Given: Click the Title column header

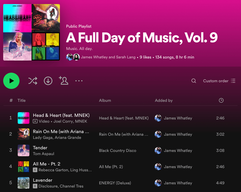Looking at the screenshot, I should 22,100.
